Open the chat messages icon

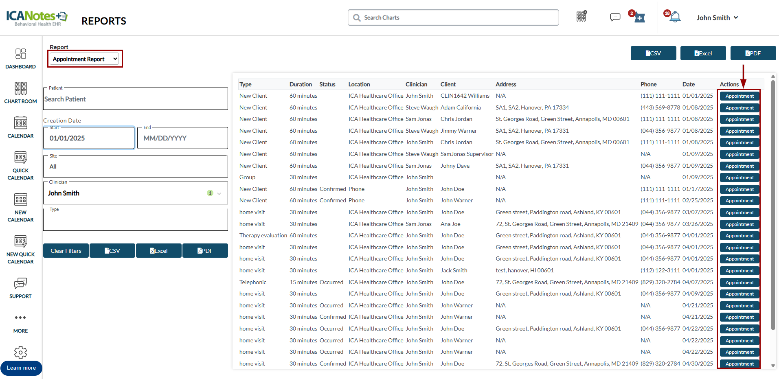pos(615,18)
